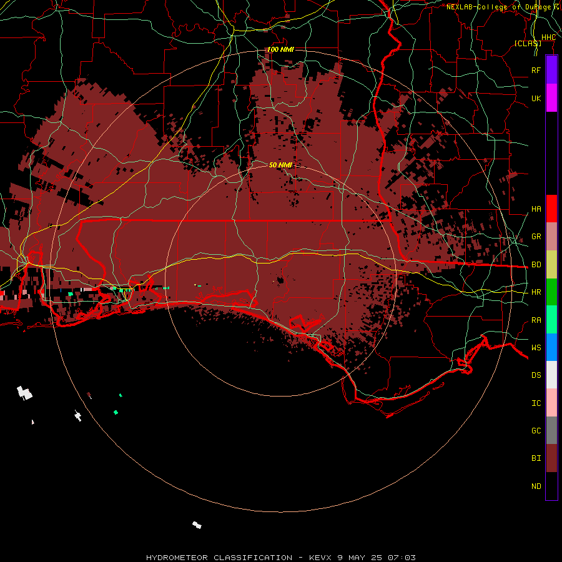This screenshot has width=562, height=562.
Task: Select the GR pinkish legend swatch
Action: click(x=551, y=237)
